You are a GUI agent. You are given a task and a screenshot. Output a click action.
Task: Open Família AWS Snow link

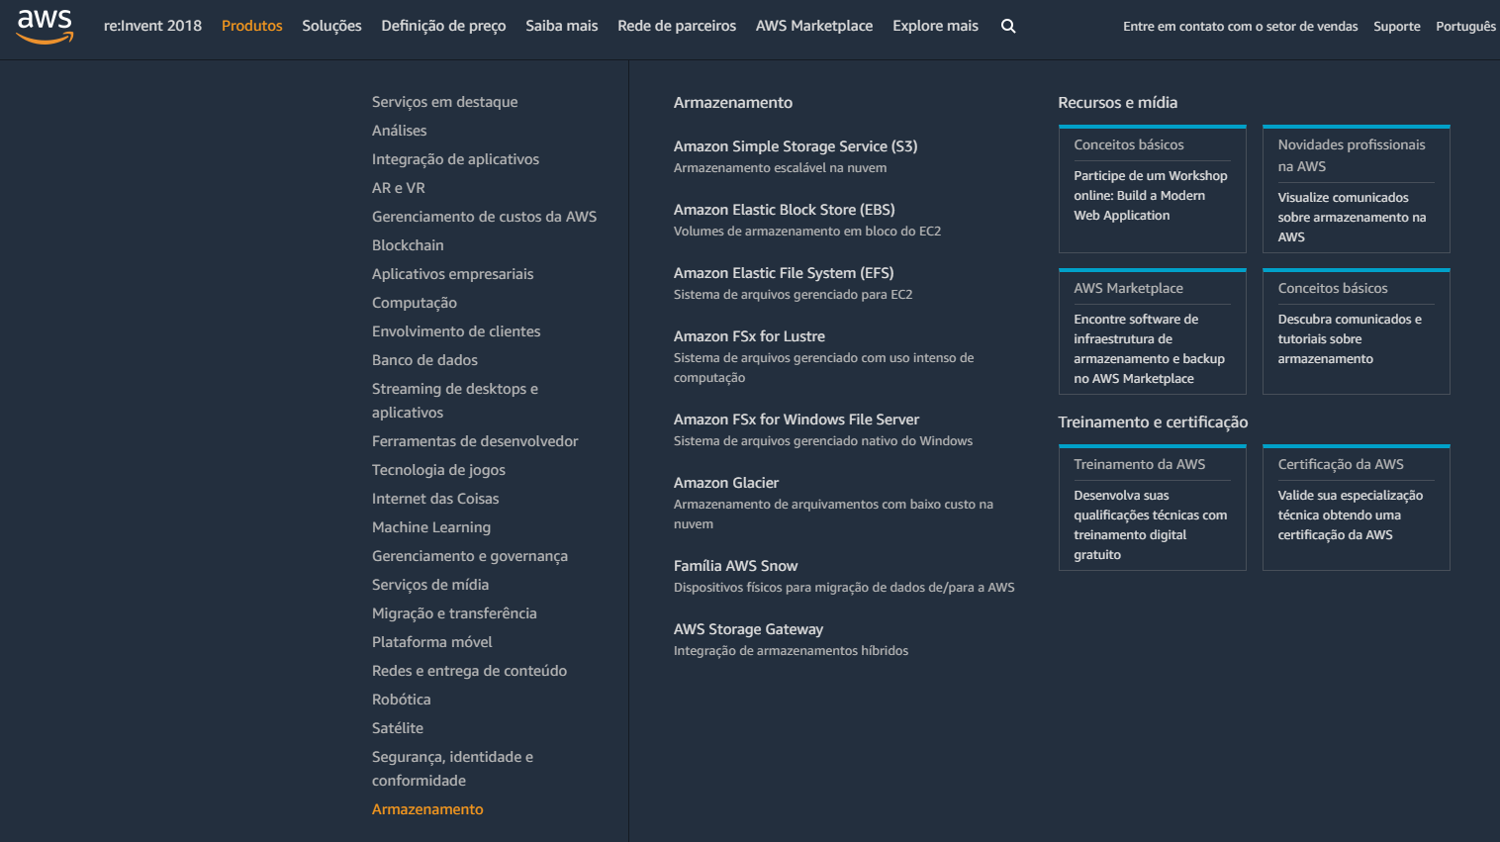[735, 566]
